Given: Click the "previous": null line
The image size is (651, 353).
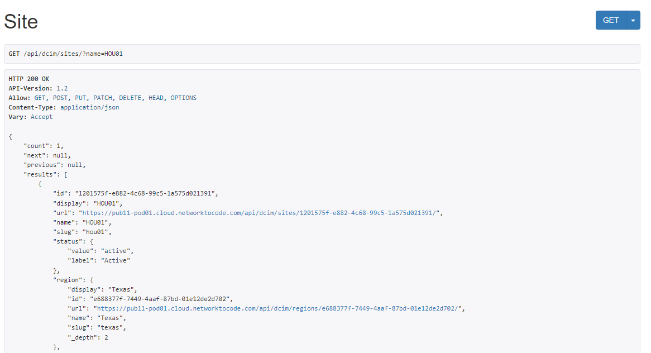Looking at the screenshot, I should [54, 165].
